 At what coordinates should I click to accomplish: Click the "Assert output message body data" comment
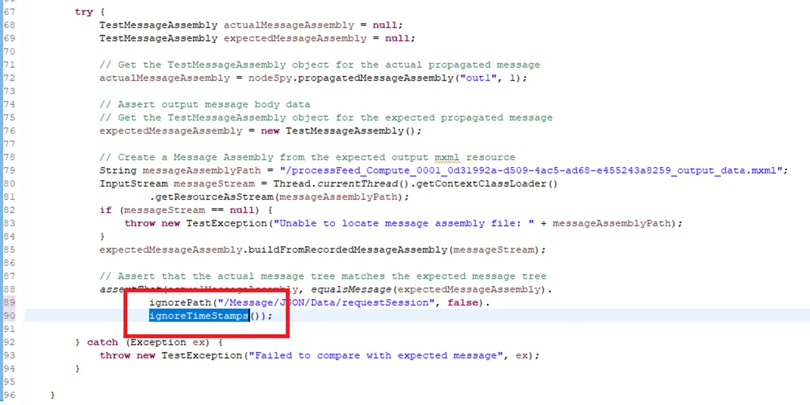point(204,104)
